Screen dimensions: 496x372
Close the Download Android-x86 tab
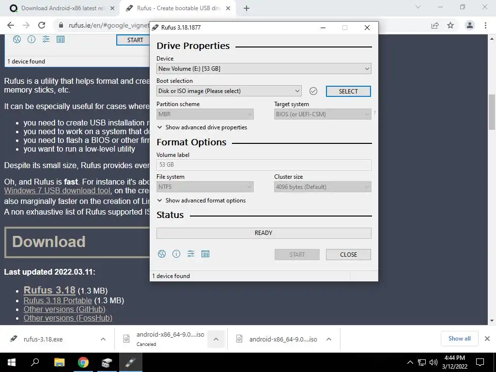point(112,8)
